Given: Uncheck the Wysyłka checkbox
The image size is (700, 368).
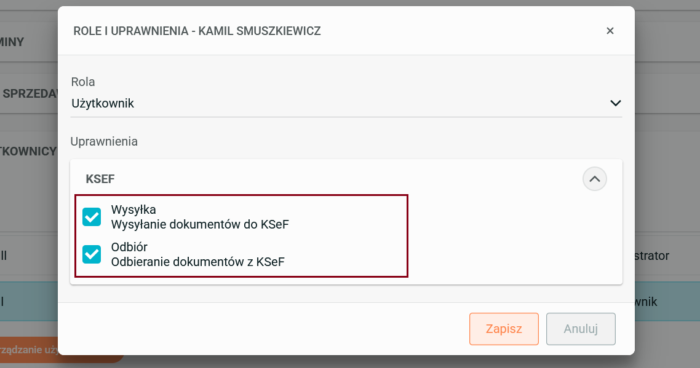Looking at the screenshot, I should (92, 217).
